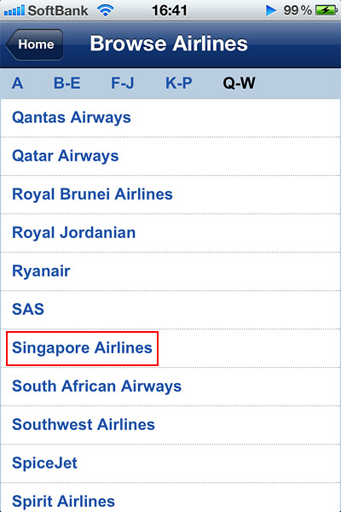Screen dimensions: 341x512
Task: Open the SAS airline entry
Action: click(170, 310)
